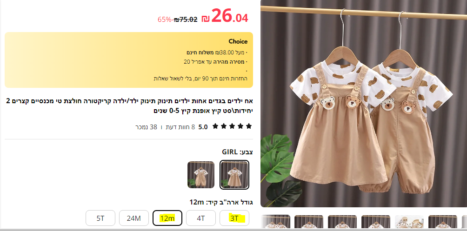The image size is (467, 231).
Task: Select the boy overalls color swatch
Action: click(x=201, y=175)
